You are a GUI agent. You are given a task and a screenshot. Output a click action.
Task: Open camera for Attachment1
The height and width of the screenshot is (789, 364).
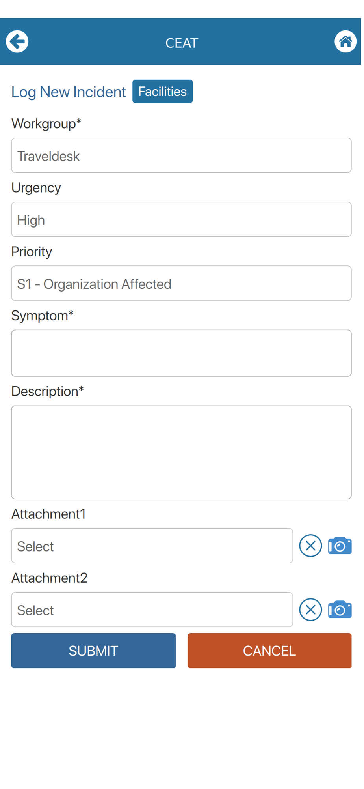tap(340, 546)
